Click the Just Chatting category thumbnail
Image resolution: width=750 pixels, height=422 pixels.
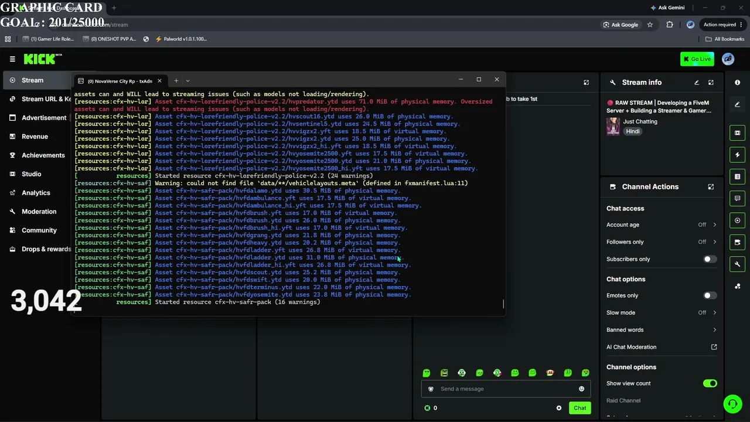[x=613, y=126]
